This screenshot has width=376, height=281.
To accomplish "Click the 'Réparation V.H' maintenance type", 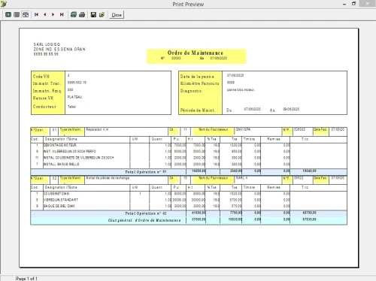I will click(97, 129).
